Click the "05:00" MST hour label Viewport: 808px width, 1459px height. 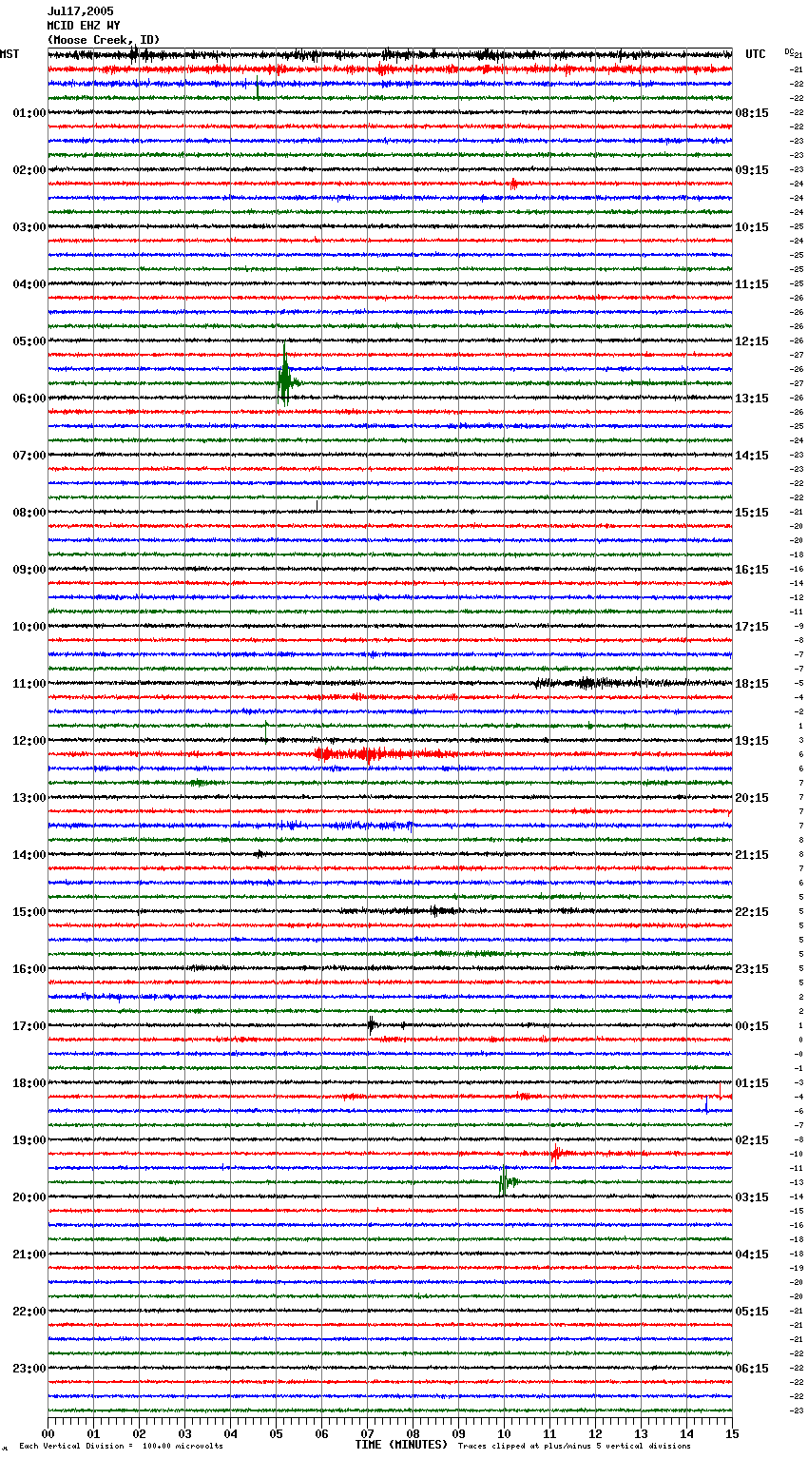29,341
